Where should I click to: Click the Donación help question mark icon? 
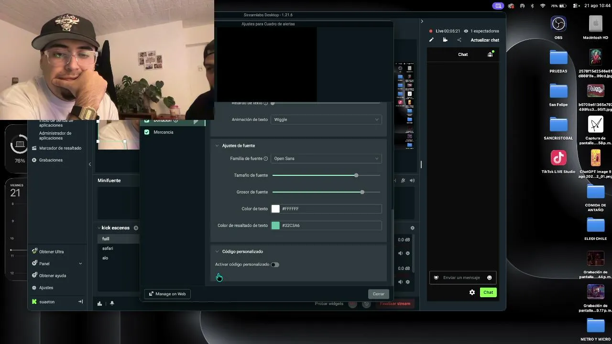point(175,120)
